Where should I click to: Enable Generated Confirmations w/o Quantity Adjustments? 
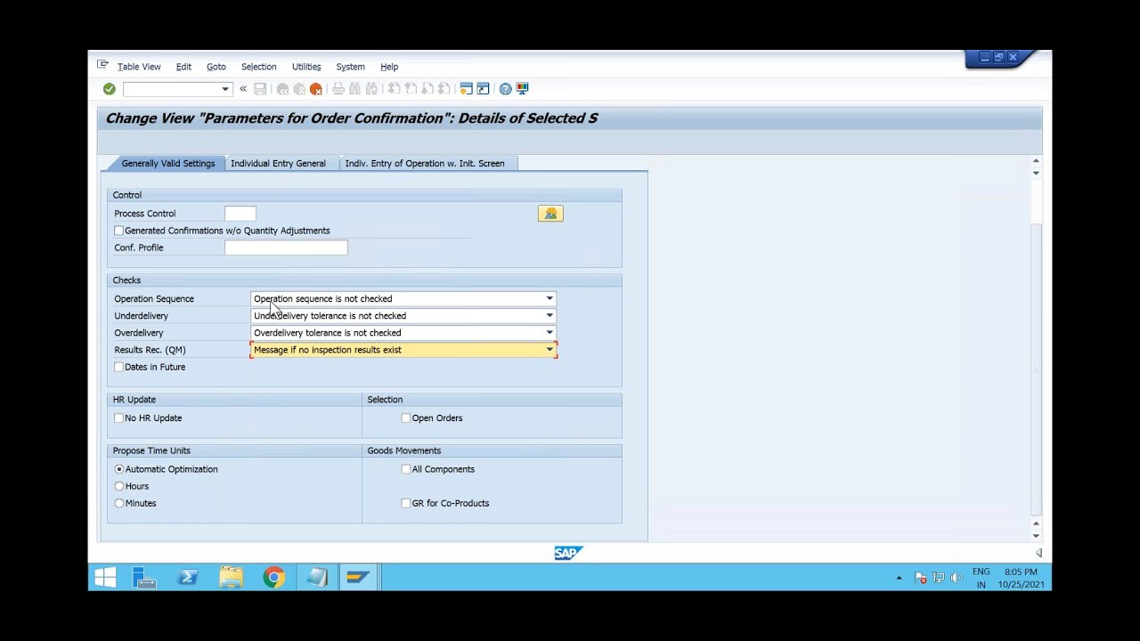[x=119, y=231]
